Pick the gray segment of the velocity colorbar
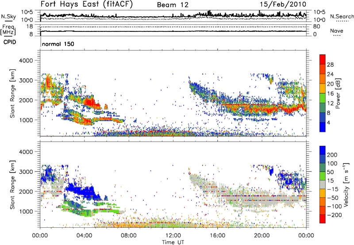This screenshot has width=354, height=245. click(323, 185)
